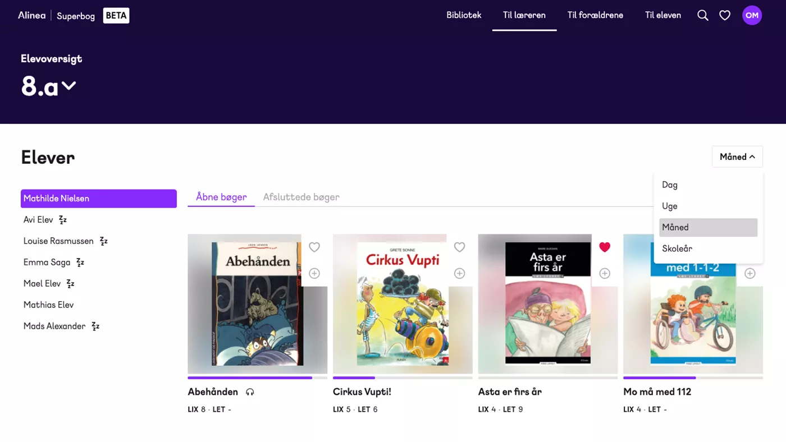
Task: Open the Cirkus Vupti book cover
Action: coord(403,304)
